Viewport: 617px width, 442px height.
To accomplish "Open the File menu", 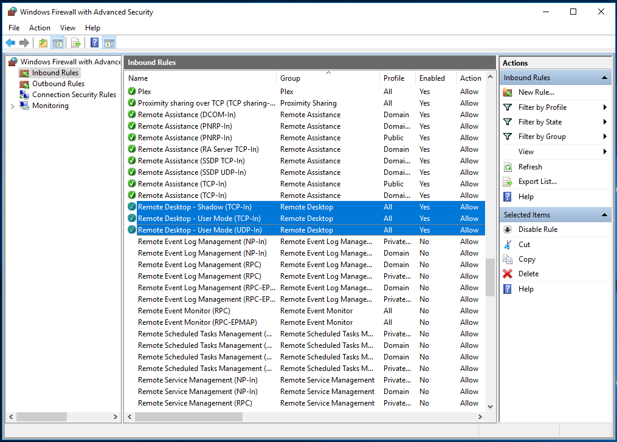I will click(14, 28).
